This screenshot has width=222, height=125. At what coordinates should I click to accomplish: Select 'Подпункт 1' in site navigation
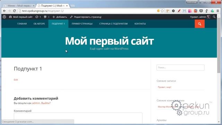tap(58, 24)
